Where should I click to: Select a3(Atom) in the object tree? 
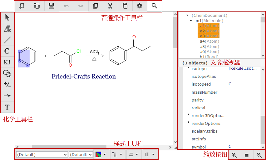(209, 36)
